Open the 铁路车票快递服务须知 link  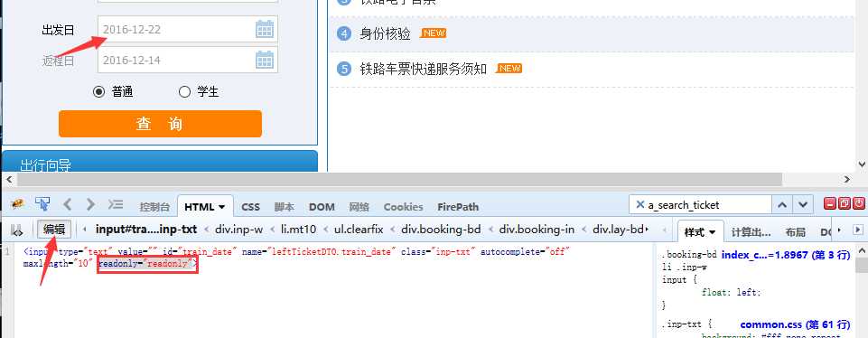[x=424, y=69]
